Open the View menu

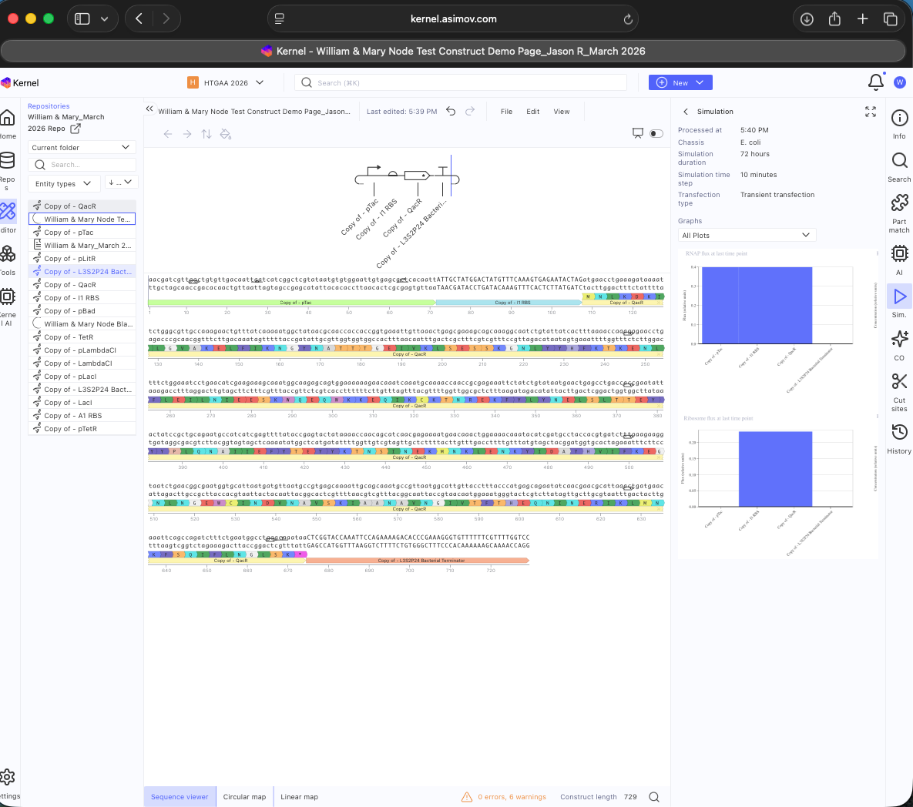coord(562,112)
